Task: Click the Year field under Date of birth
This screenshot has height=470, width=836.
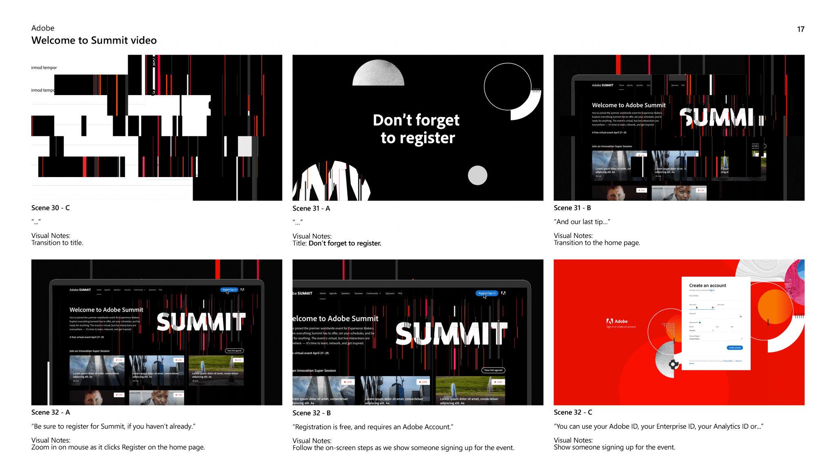Action: coord(737,330)
